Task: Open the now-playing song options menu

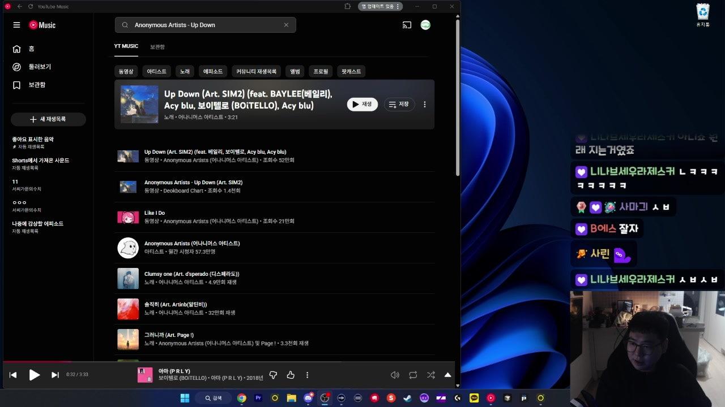Action: [308, 375]
